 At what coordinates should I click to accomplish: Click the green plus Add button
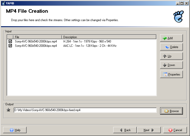point(171,38)
